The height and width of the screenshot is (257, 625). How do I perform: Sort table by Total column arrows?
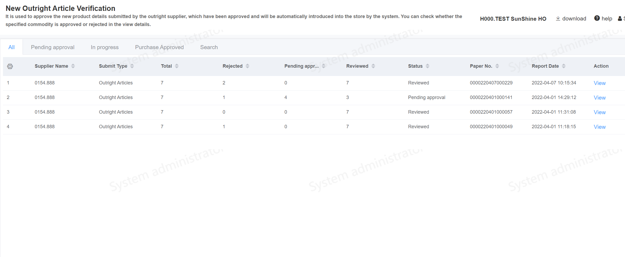coord(177,66)
